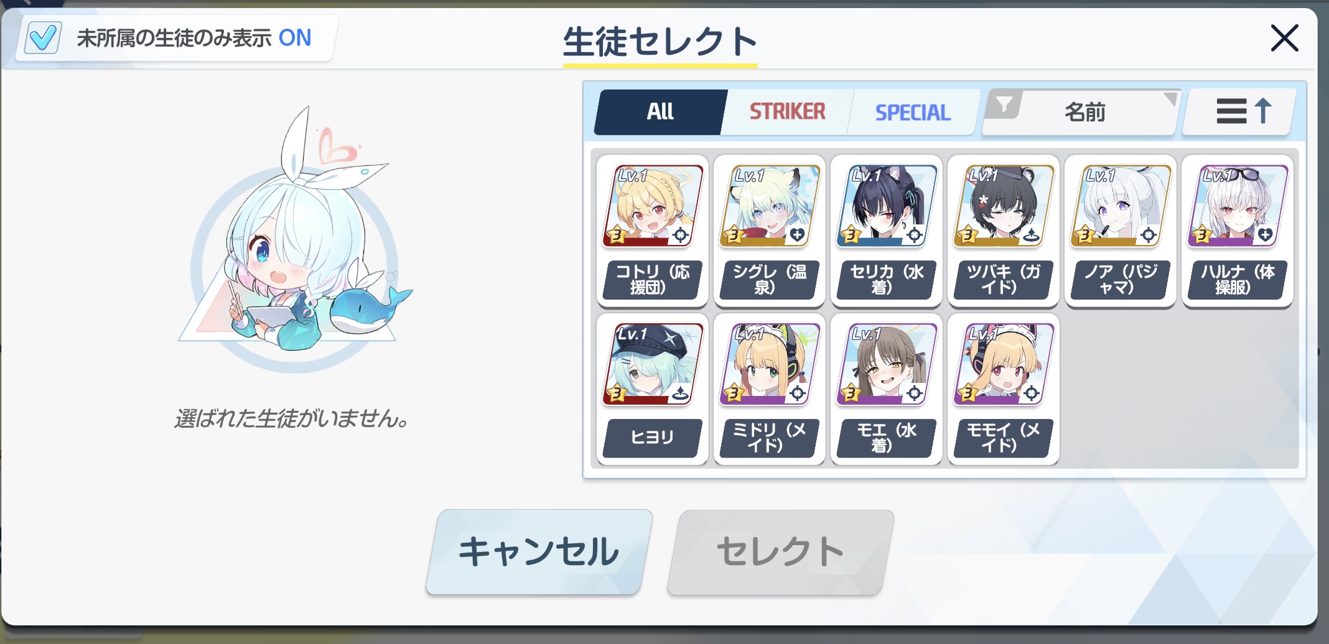This screenshot has height=644, width=1329.
Task: Select ミドリ(メイド) student icon
Action: pos(769,389)
